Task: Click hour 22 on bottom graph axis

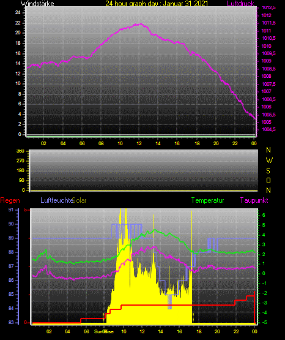Action: pyautogui.click(x=236, y=331)
